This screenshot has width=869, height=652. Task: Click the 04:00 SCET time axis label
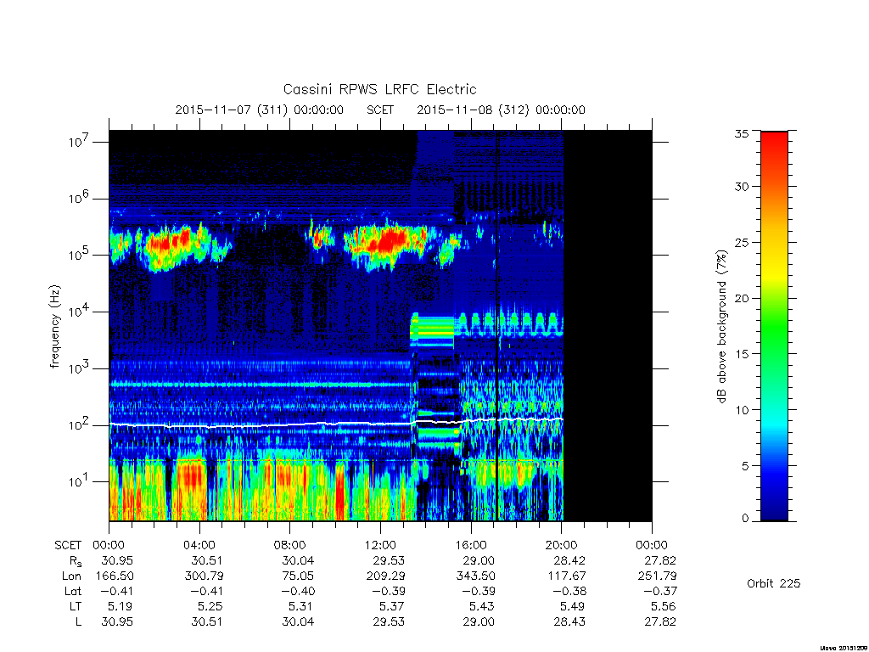(x=199, y=545)
